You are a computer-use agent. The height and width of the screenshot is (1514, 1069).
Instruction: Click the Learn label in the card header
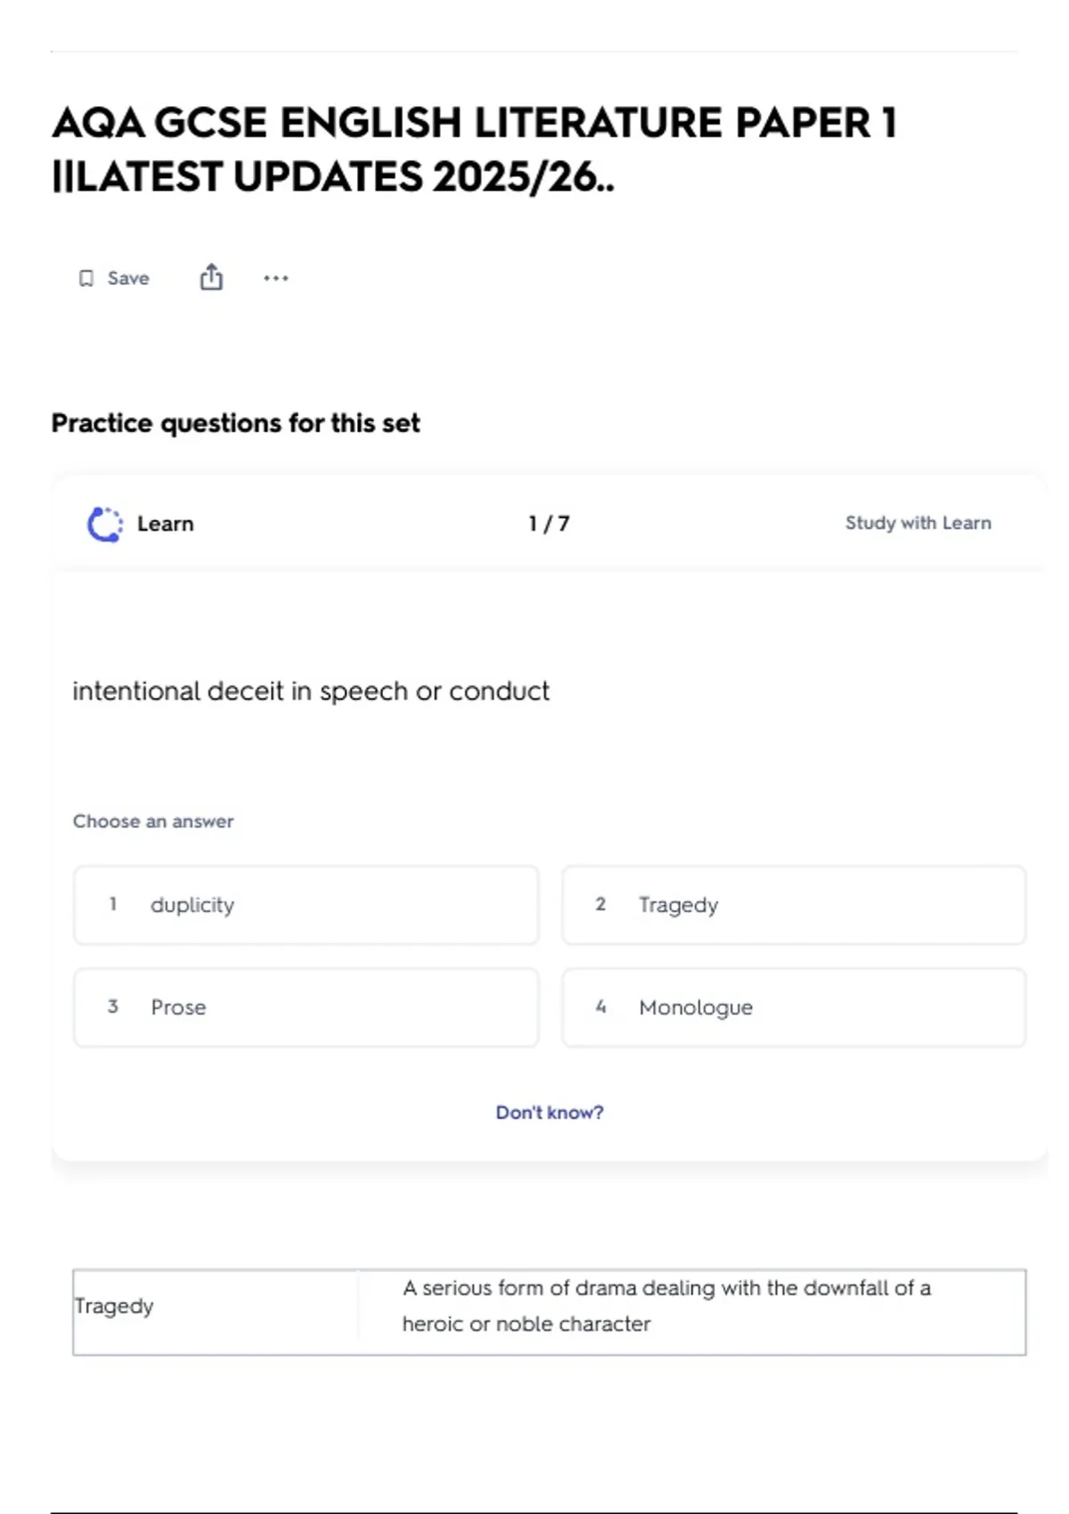(x=166, y=524)
